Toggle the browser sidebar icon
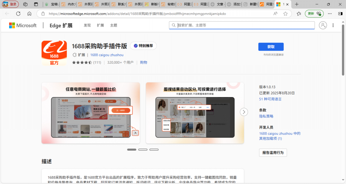 tap(340, 13)
